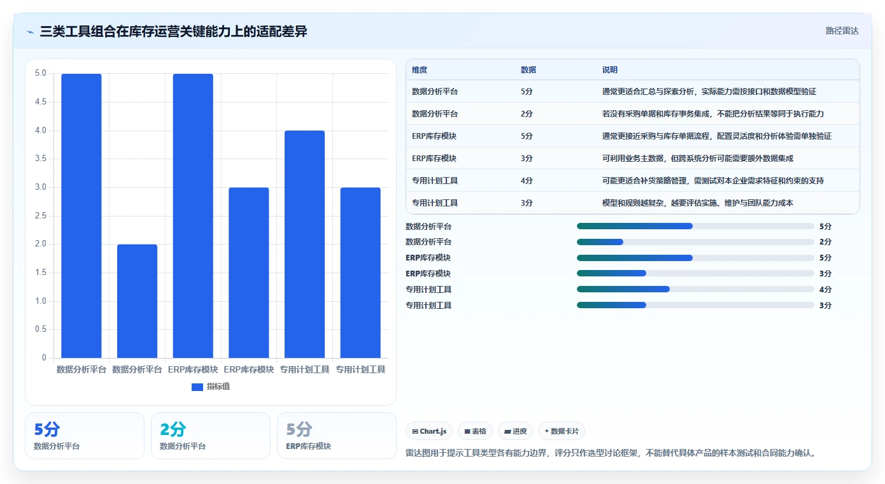Click the 专用计划工具 progress bar showing 3分

pyautogui.click(x=695, y=305)
